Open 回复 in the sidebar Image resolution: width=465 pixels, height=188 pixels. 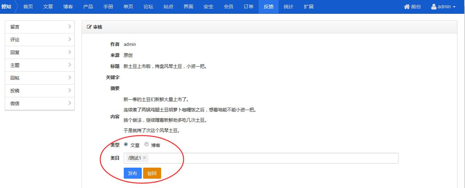[x=40, y=52]
